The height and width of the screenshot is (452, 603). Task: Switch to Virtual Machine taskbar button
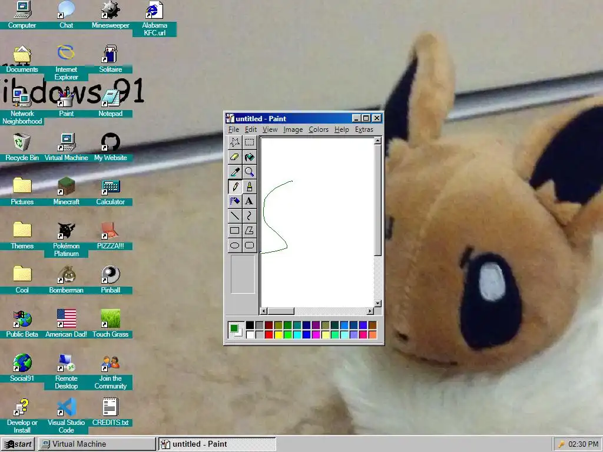(97, 444)
